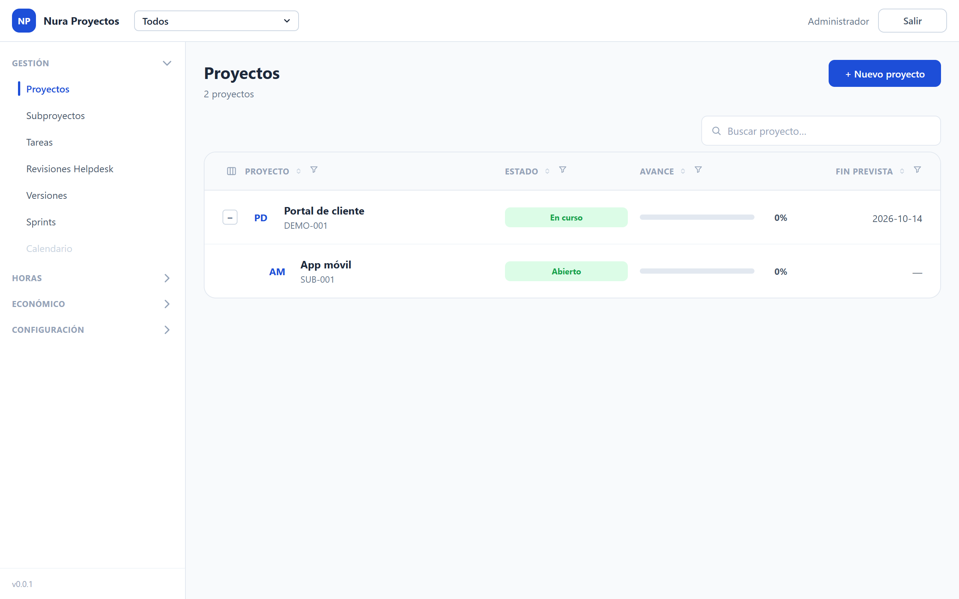Open the Avance column filter

(698, 170)
